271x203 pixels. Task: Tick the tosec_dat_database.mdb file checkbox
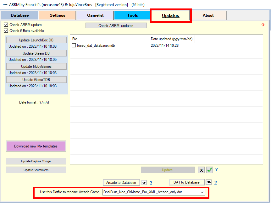tap(74, 45)
